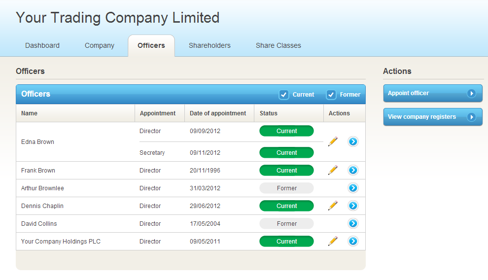
Task: Click the Appoint officer button
Action: [x=432, y=93]
